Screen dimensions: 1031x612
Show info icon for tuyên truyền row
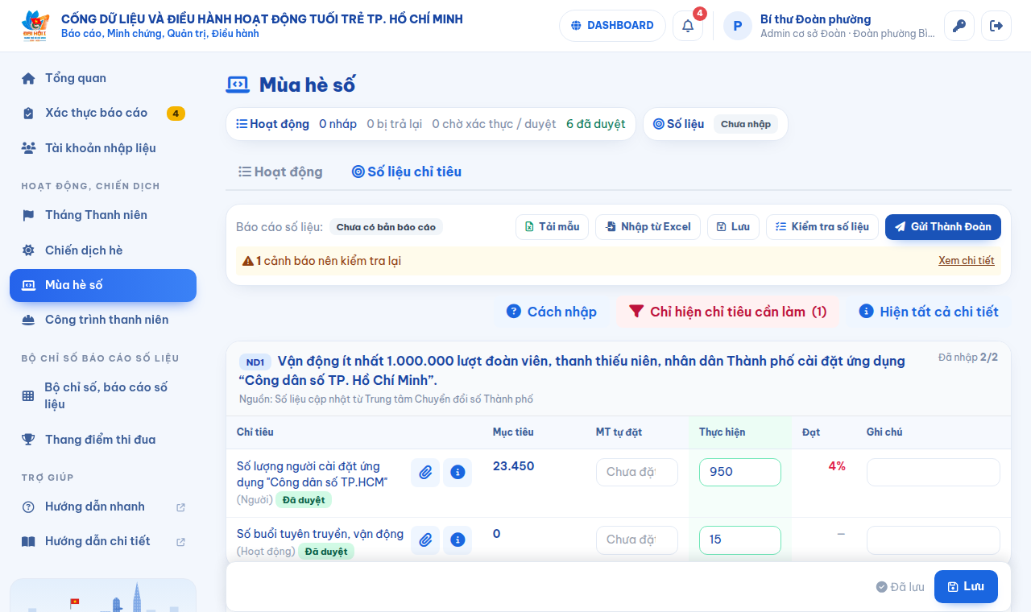point(458,540)
